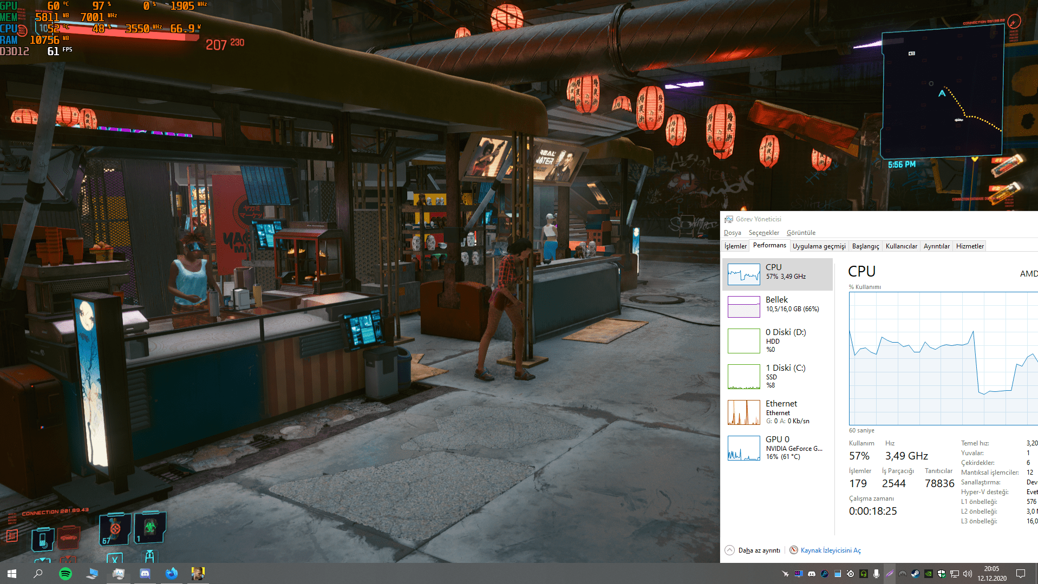Click the NVIDIA tray icon
Image resolution: width=1038 pixels, height=584 pixels.
(x=928, y=574)
